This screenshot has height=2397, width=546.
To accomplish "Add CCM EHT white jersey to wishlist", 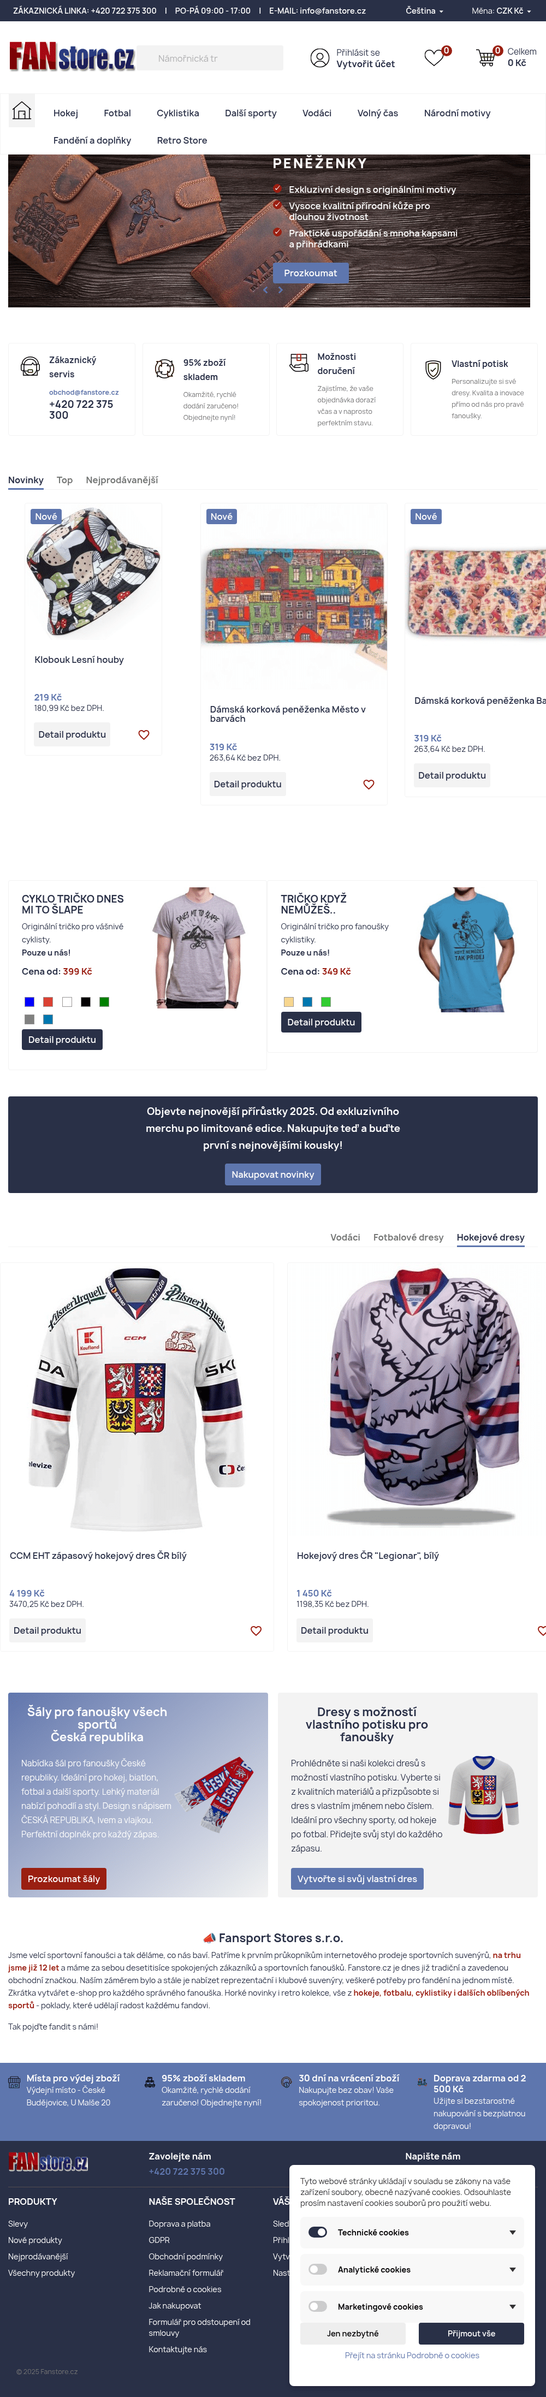I will point(256,1630).
